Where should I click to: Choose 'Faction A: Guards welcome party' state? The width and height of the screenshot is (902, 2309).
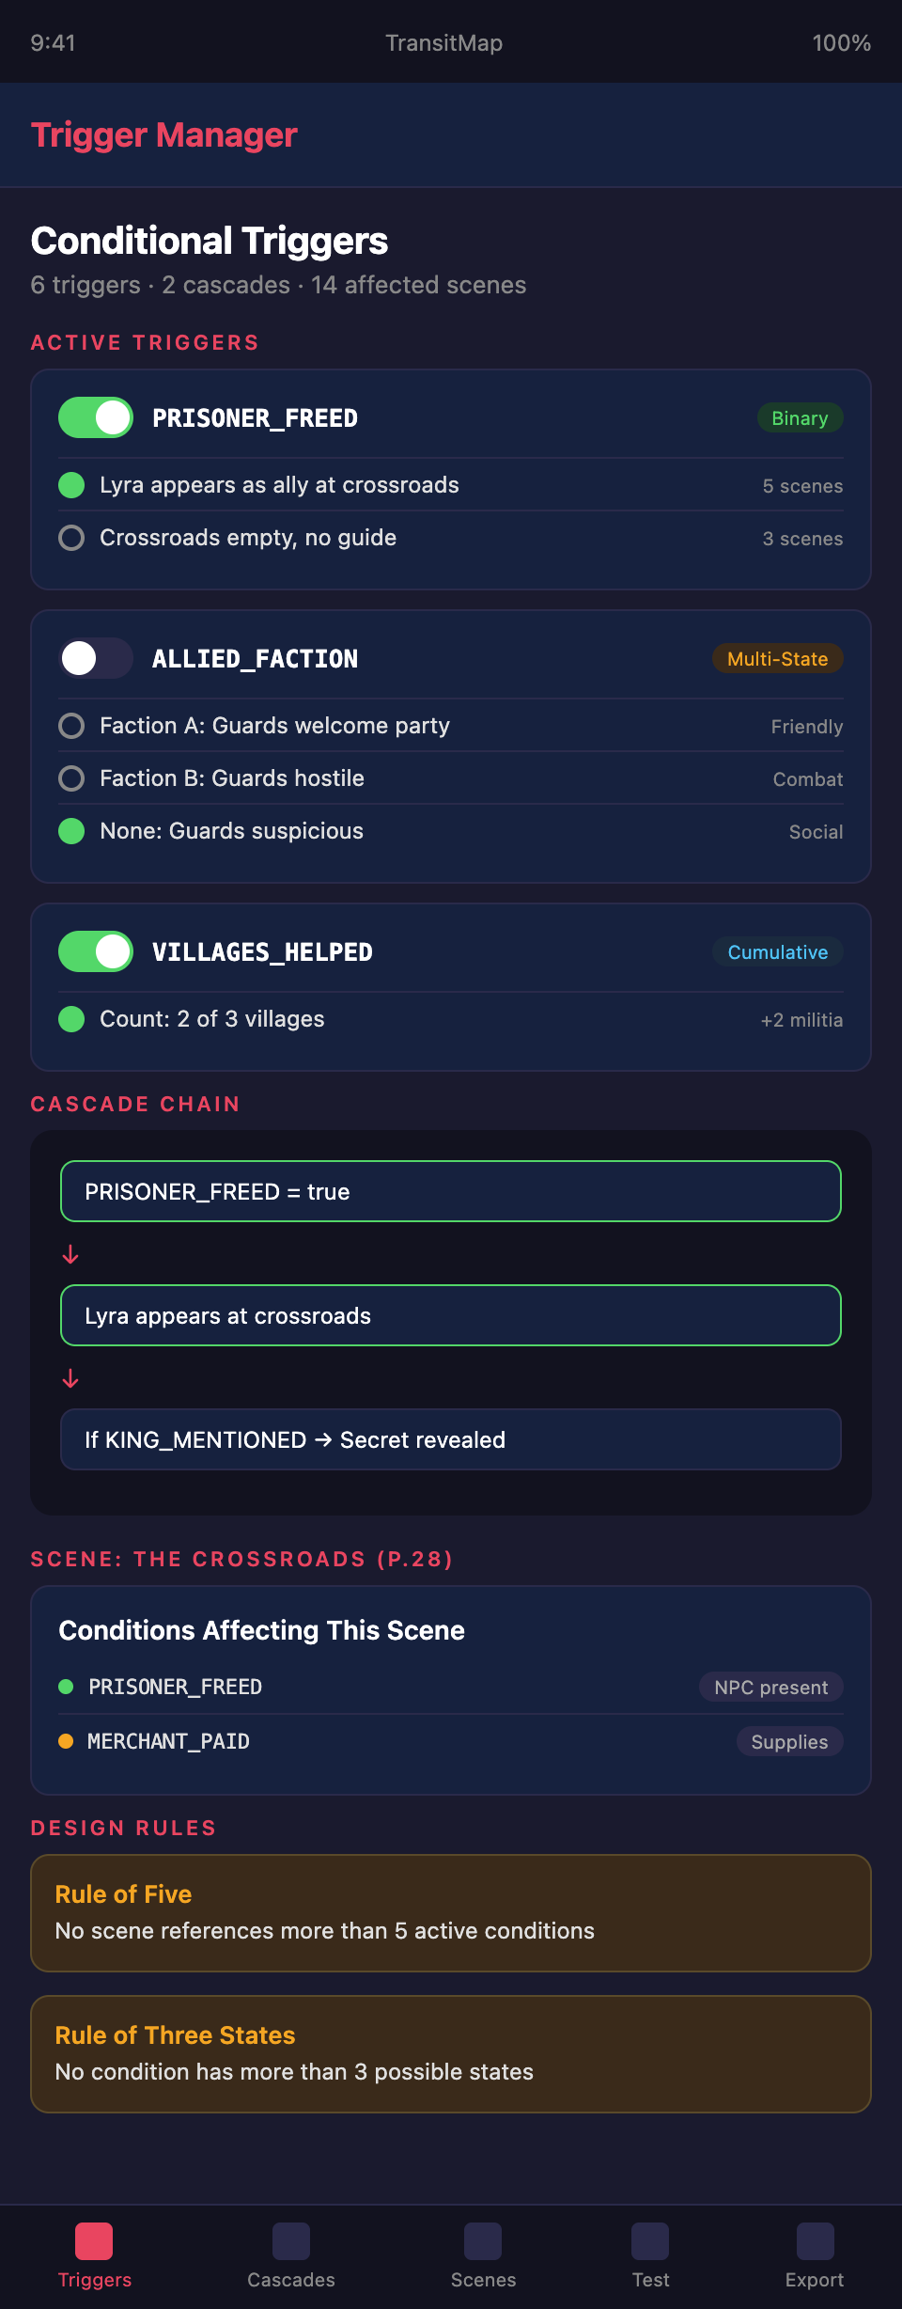[x=71, y=726]
